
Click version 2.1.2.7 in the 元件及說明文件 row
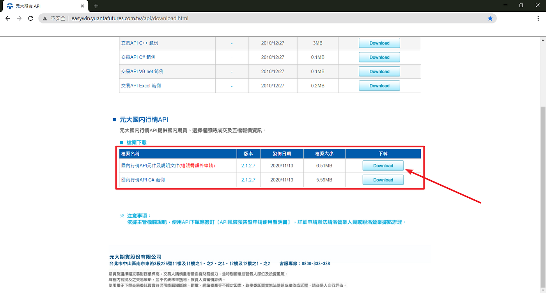point(248,166)
